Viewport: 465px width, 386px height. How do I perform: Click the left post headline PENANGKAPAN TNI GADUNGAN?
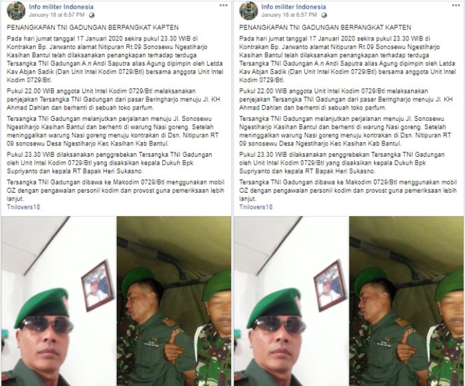coord(92,28)
